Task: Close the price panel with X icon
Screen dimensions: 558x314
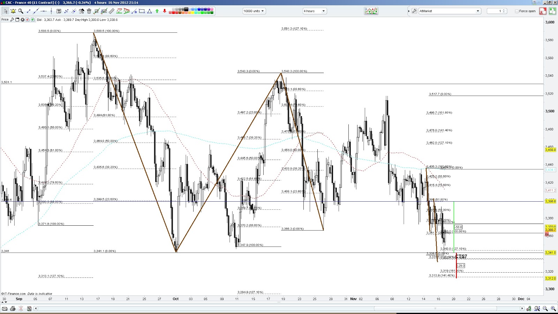Action: tap(22, 19)
